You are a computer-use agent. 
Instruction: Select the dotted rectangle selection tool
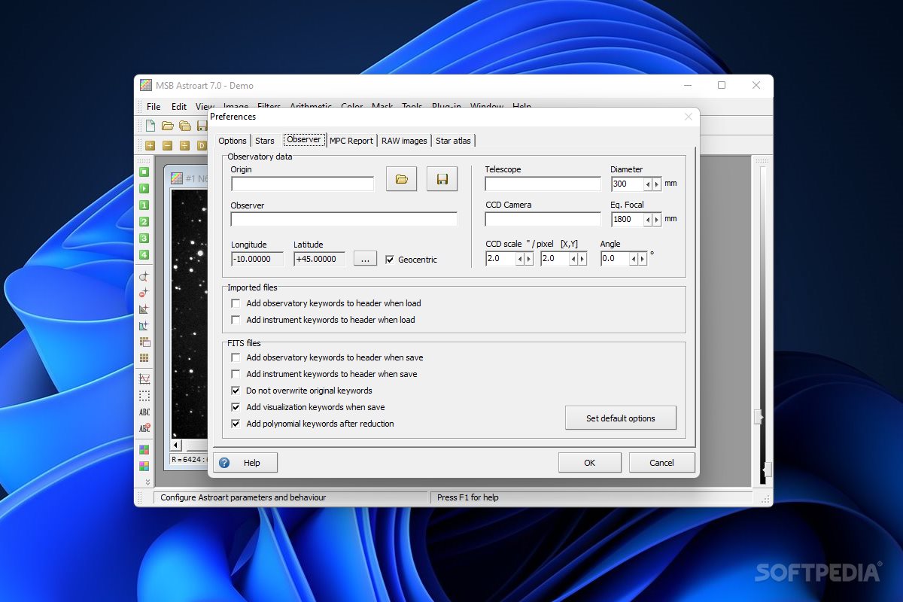[144, 396]
